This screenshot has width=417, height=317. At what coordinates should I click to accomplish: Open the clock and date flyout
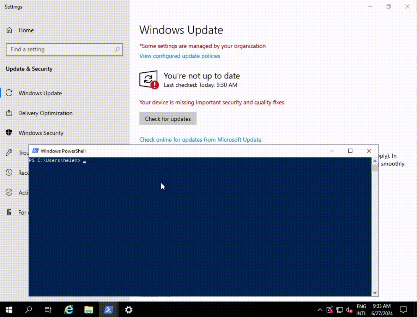coord(382,310)
